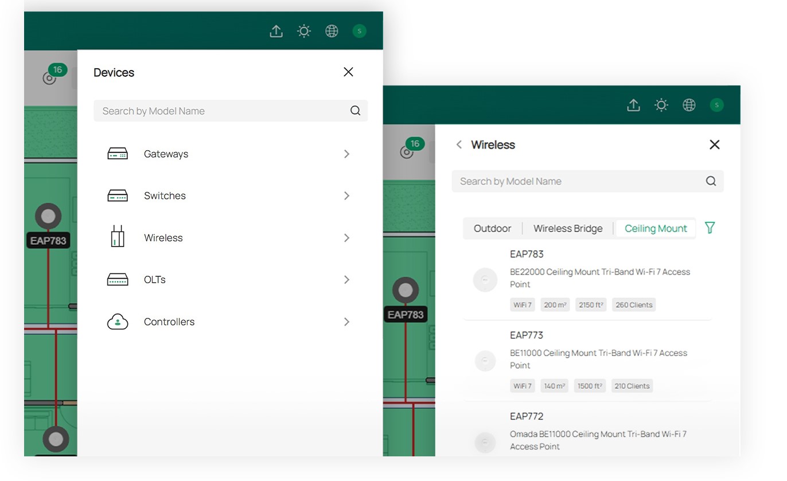Click the filter funnel icon
787x481 pixels.
(x=710, y=228)
